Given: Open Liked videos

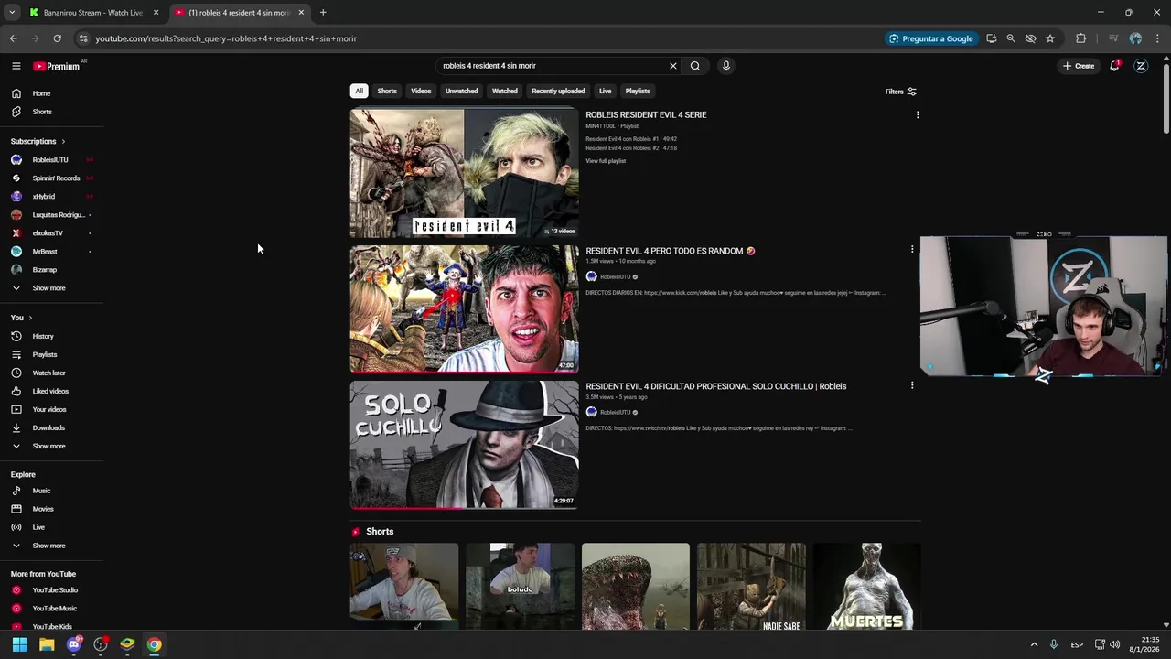Looking at the screenshot, I should pyautogui.click(x=51, y=391).
